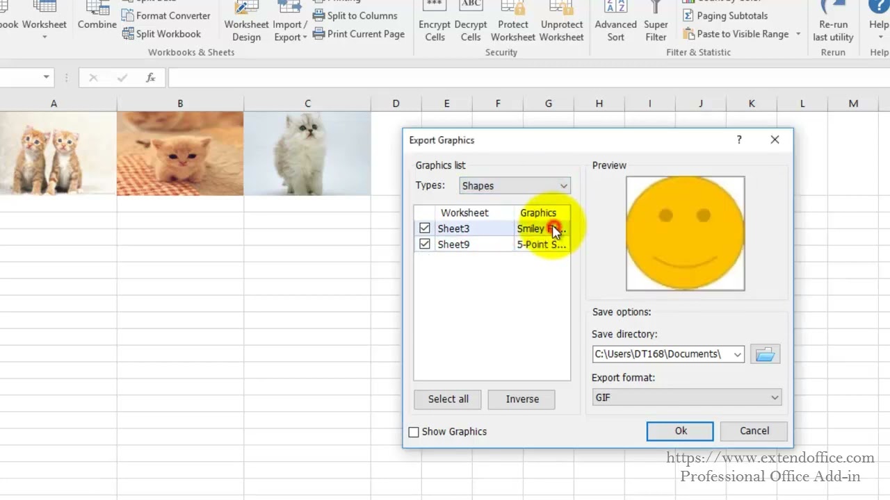The height and width of the screenshot is (500, 890).
Task: Click Cancel in Export Graphics dialog
Action: [754, 431]
